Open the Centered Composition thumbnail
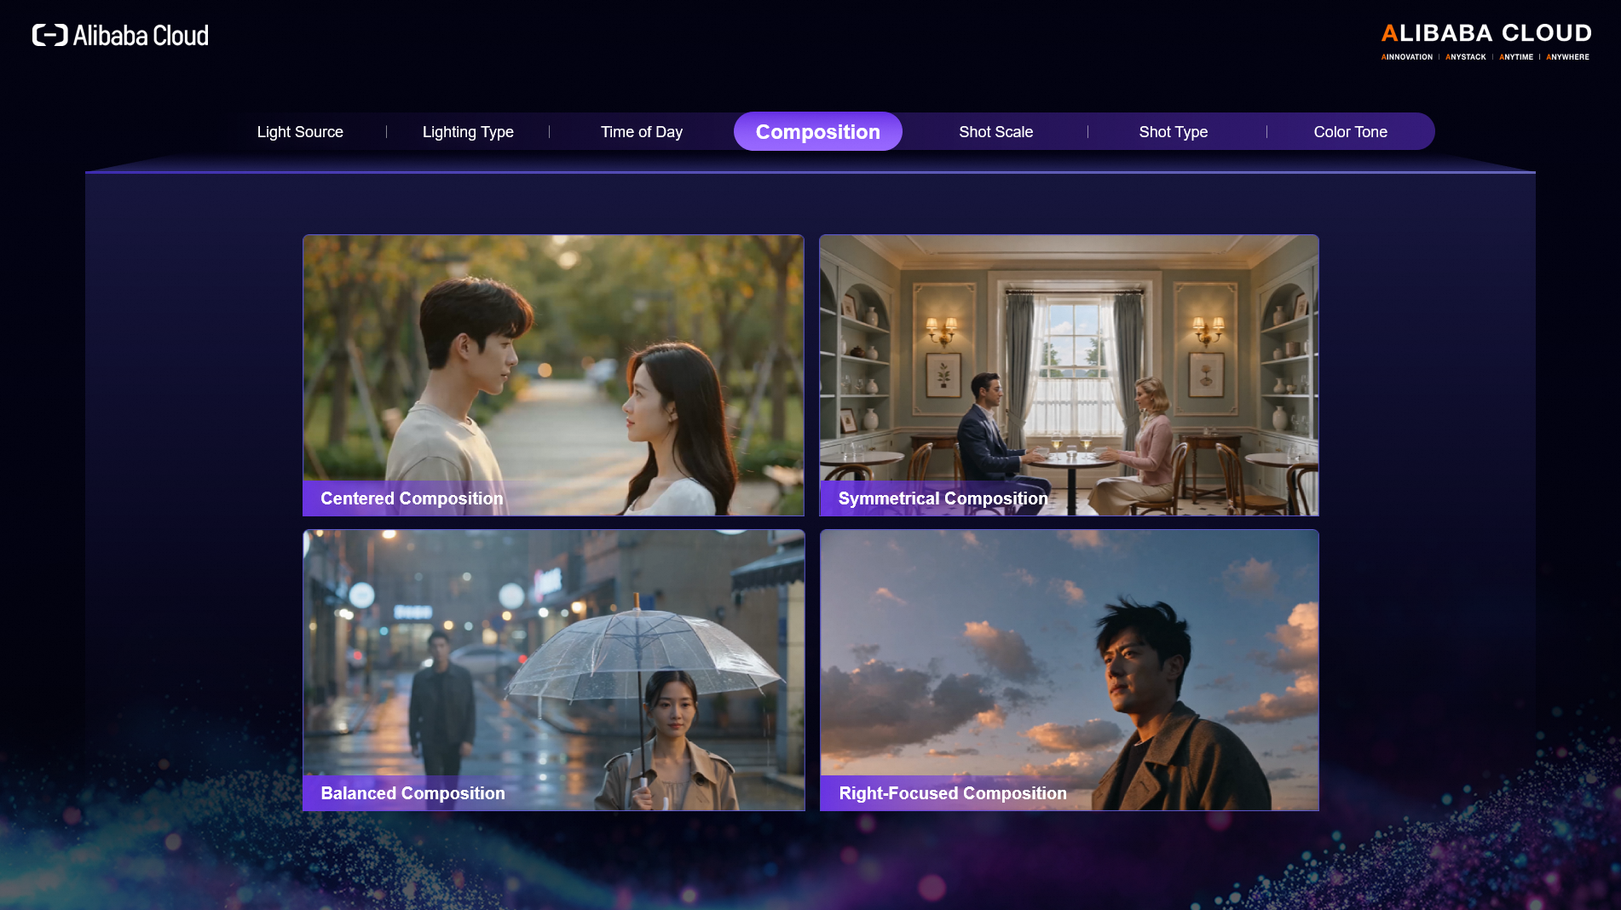The height and width of the screenshot is (910, 1621). 553,375
